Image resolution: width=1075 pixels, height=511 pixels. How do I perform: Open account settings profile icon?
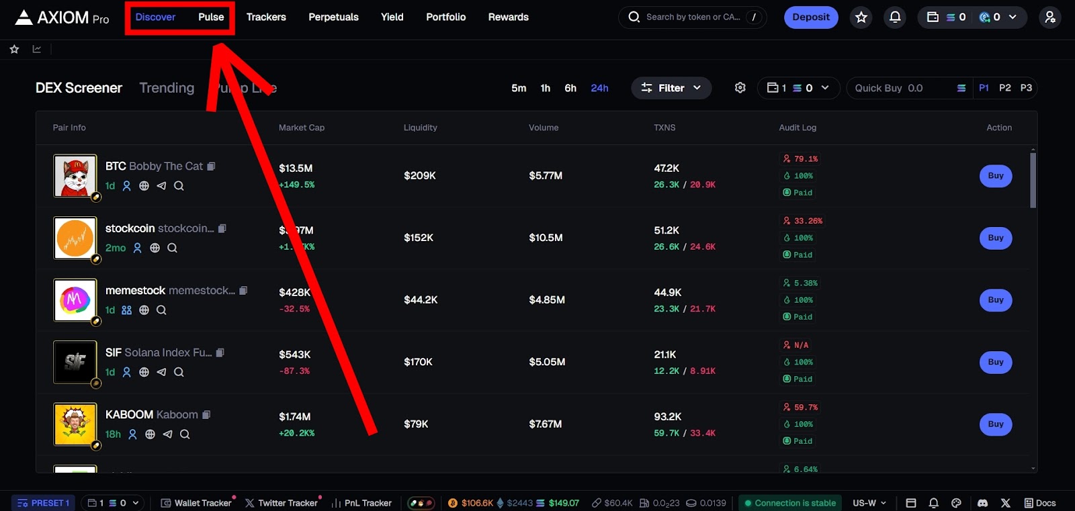point(1049,17)
